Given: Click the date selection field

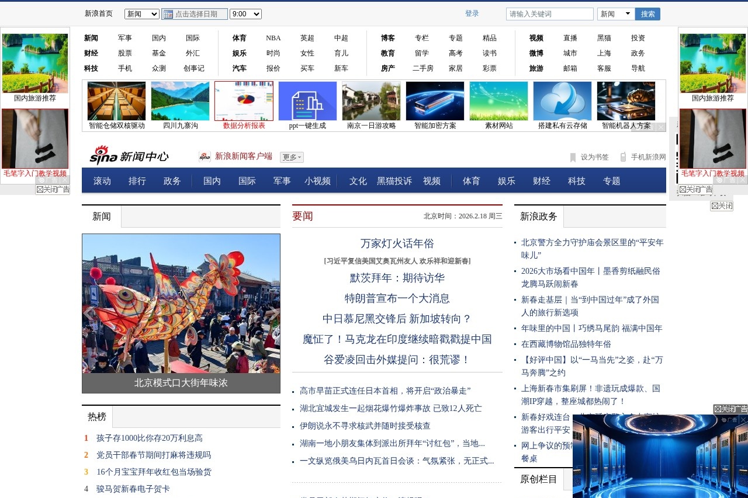Looking at the screenshot, I should pos(195,14).
